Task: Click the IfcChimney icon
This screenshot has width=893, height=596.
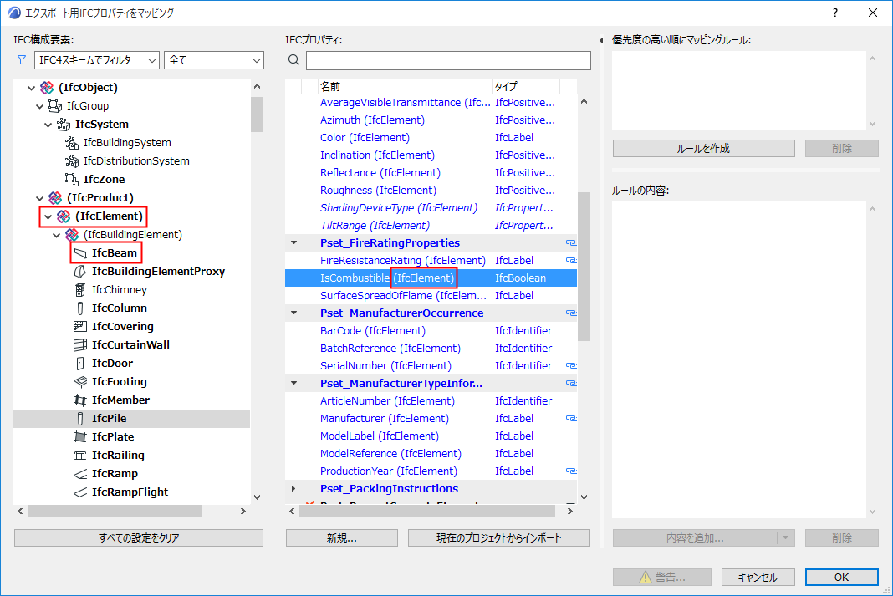Action: (80, 290)
